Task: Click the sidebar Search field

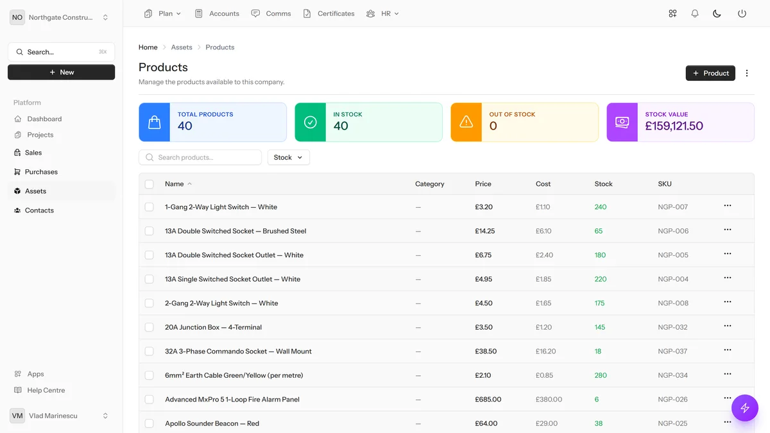Action: pyautogui.click(x=62, y=52)
